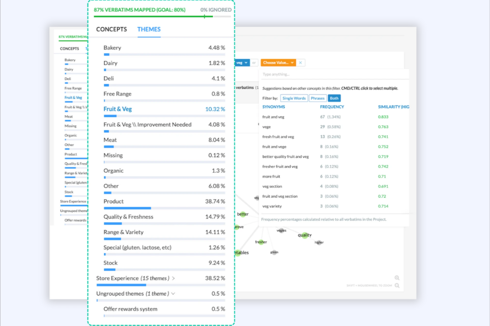This screenshot has height=326, width=490.
Task: Click the zoom-out magnifier icon
Action: pyautogui.click(x=397, y=285)
